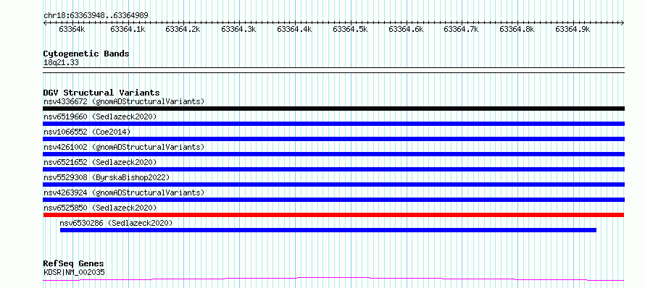Select the blue bar under nsv6521652

click(334, 169)
